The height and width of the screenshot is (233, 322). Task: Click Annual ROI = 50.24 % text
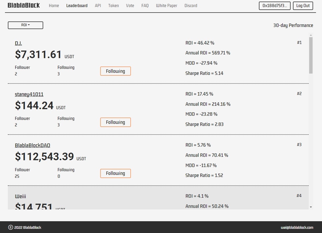click(x=207, y=206)
